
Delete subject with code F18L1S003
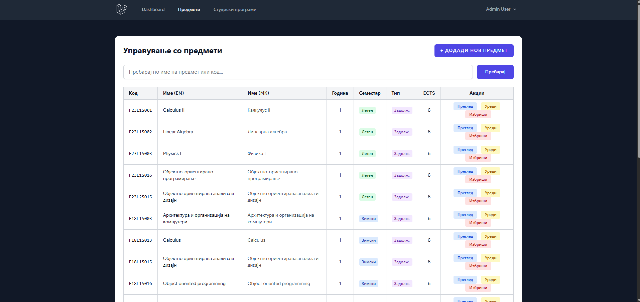(478, 223)
